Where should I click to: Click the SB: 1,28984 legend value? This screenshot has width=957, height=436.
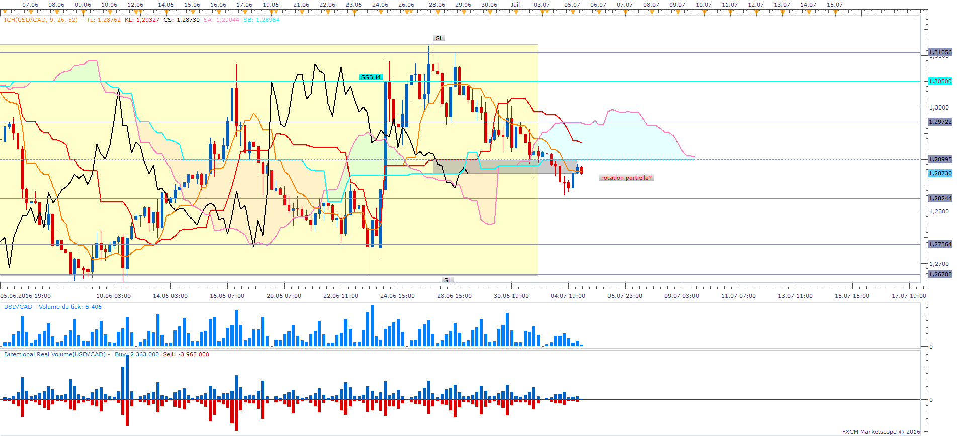(261, 20)
